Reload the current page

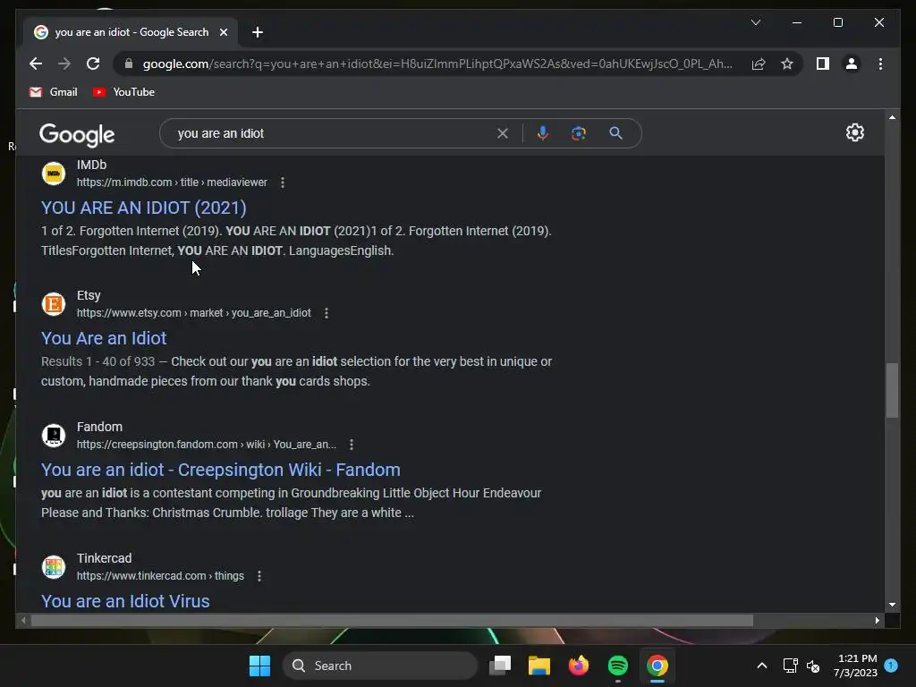93,64
